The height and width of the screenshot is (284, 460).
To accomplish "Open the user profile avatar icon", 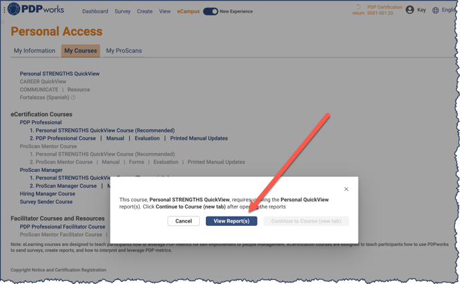I will (x=410, y=10).
